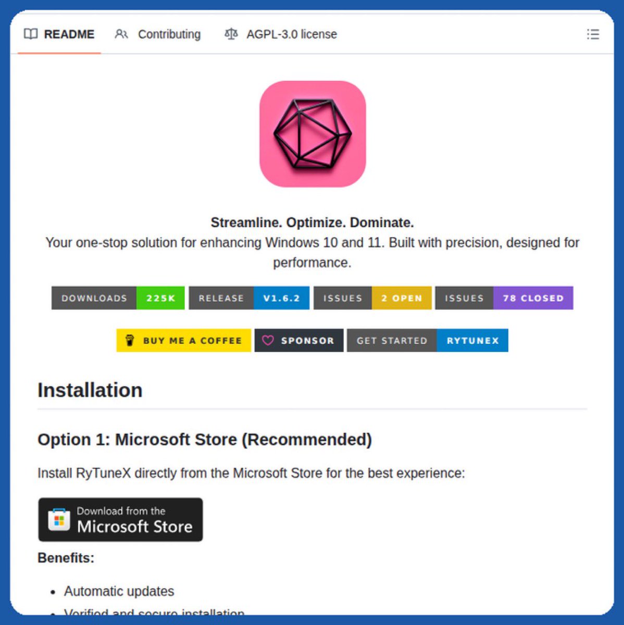Click the Buy Me a Coffee badge

pyautogui.click(x=183, y=341)
